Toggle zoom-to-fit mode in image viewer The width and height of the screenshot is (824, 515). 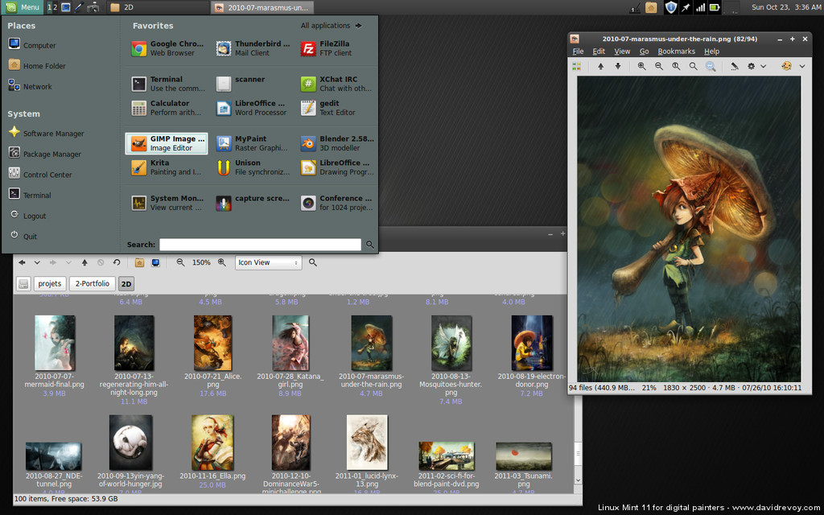[711, 66]
